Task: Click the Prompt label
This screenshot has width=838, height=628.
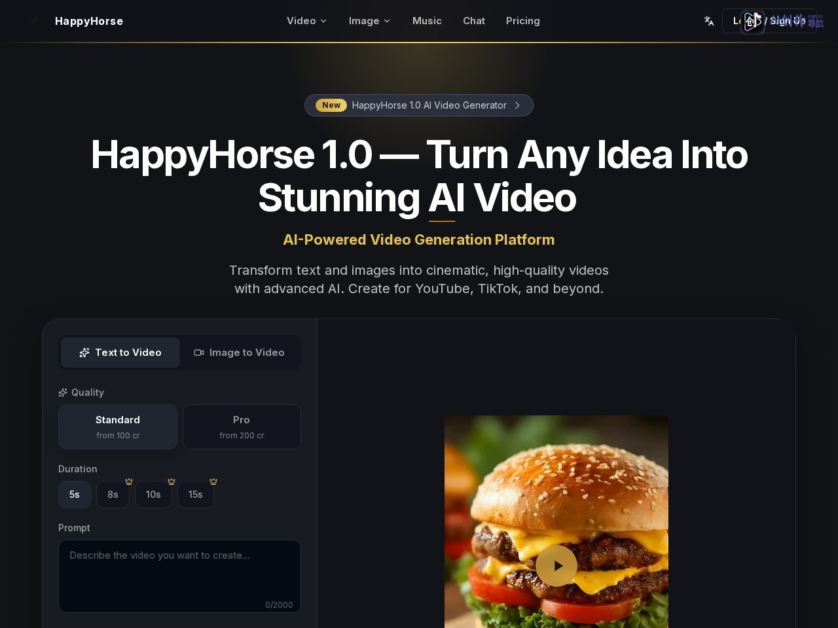Action: pyautogui.click(x=74, y=528)
